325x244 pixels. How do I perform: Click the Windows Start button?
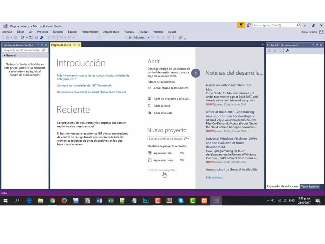[x=6, y=201]
